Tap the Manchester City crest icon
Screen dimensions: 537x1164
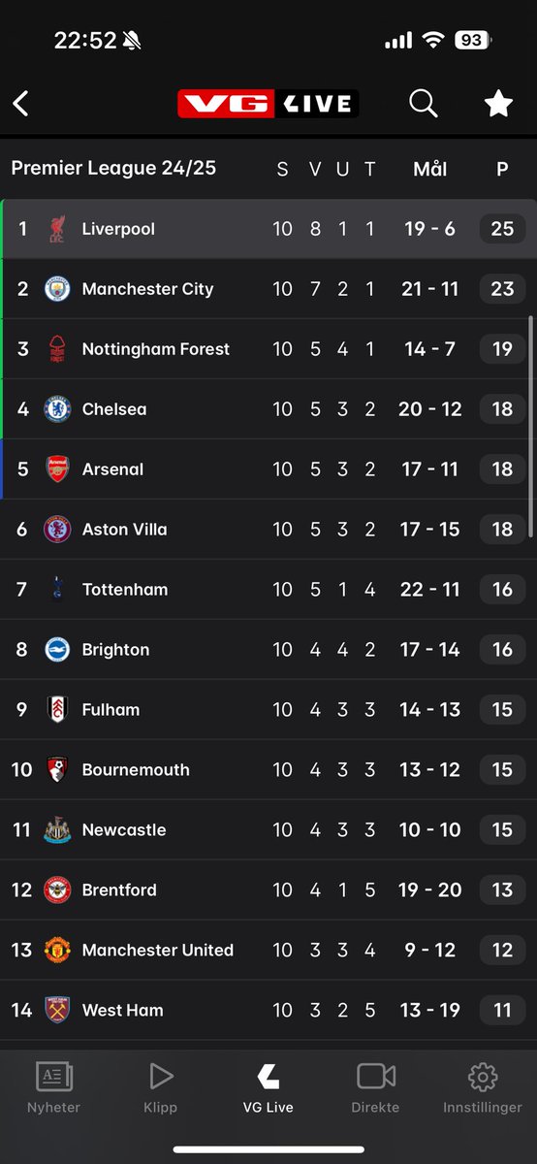[x=57, y=289]
